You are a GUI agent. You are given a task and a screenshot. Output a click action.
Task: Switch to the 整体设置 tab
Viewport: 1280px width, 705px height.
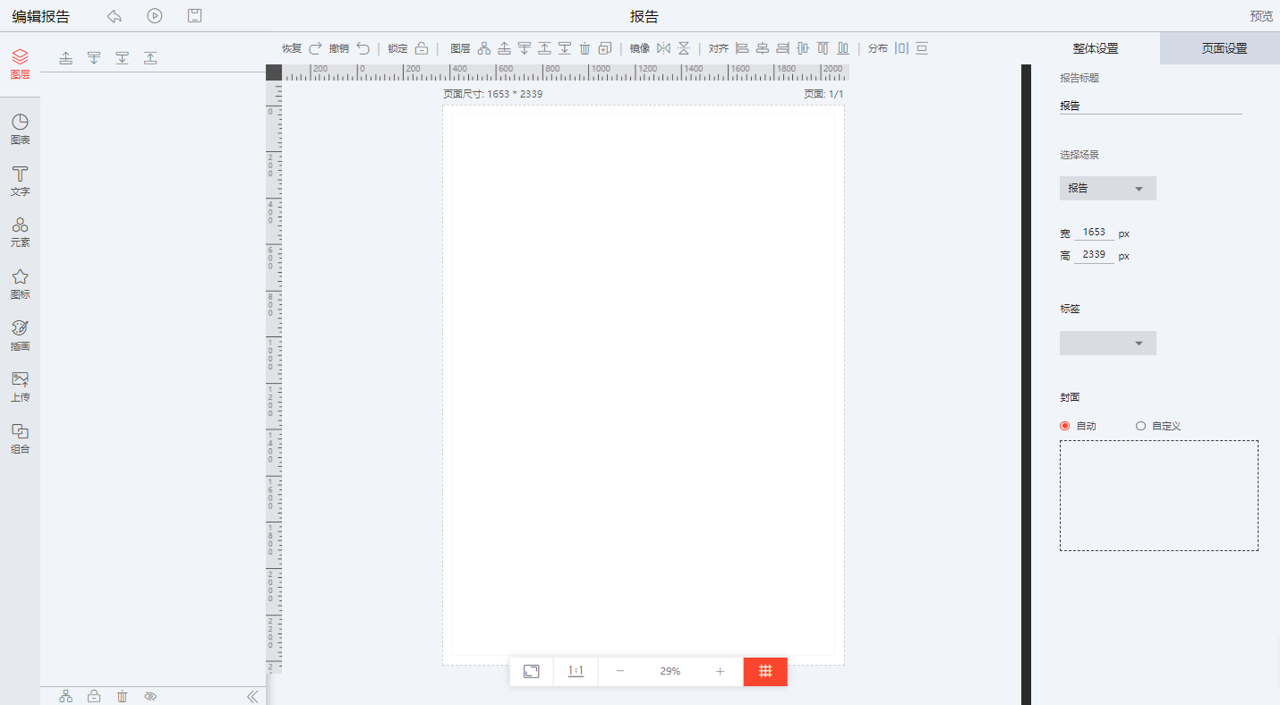click(1095, 48)
